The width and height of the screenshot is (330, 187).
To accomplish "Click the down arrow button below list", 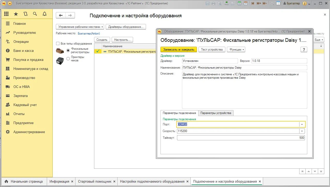I will [315, 171].
